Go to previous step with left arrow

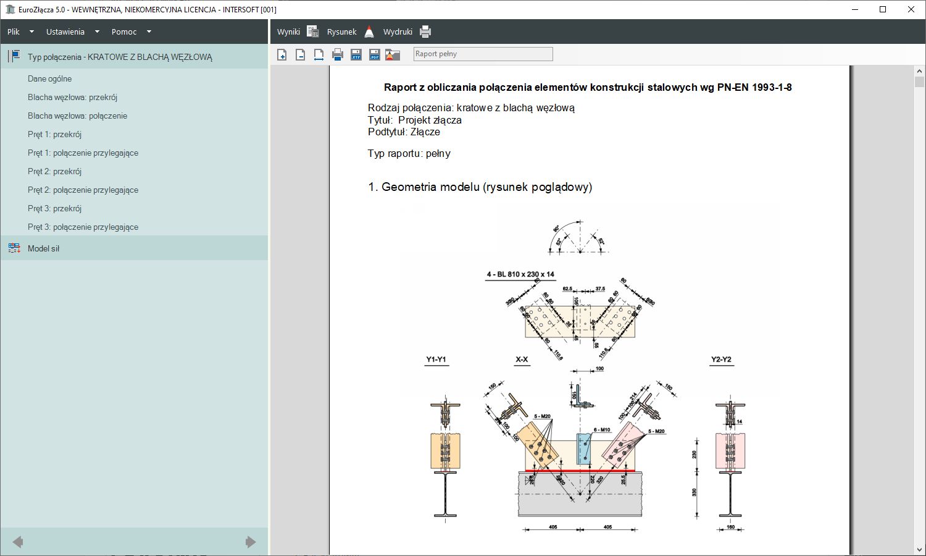tap(18, 542)
